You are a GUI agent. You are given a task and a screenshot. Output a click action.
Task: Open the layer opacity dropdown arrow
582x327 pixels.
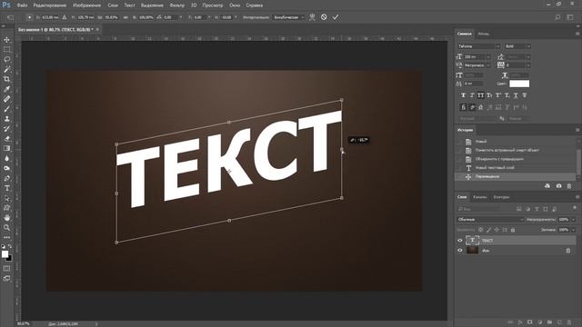(574, 220)
